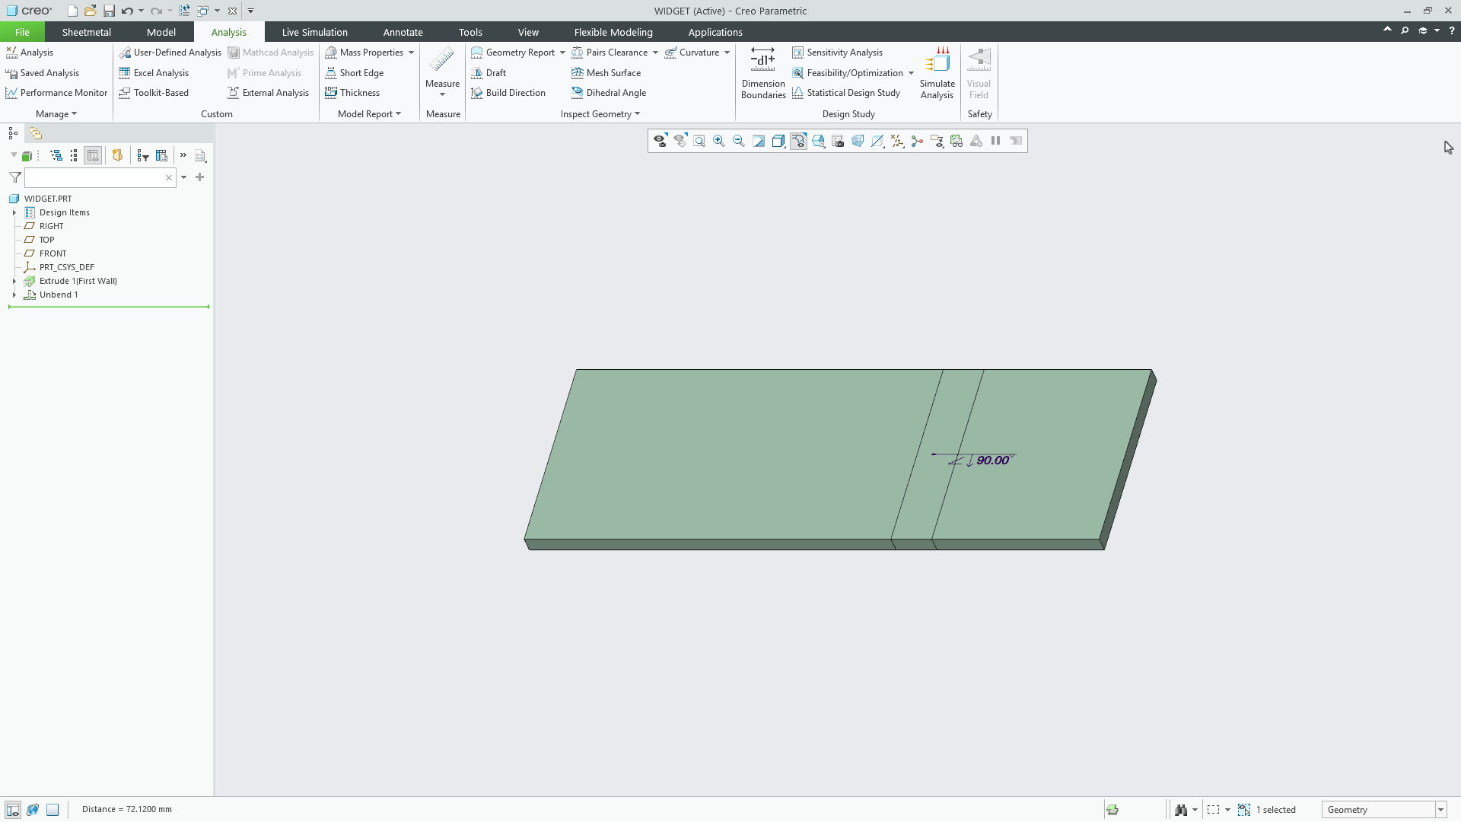Switch to the Layer Tree tab icon
The height and width of the screenshot is (822, 1461).
[x=36, y=133]
